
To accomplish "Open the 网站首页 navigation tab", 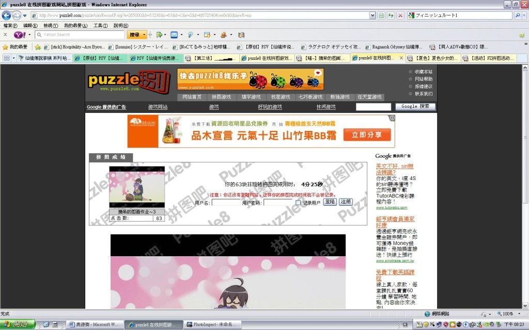I will click(x=192, y=97).
